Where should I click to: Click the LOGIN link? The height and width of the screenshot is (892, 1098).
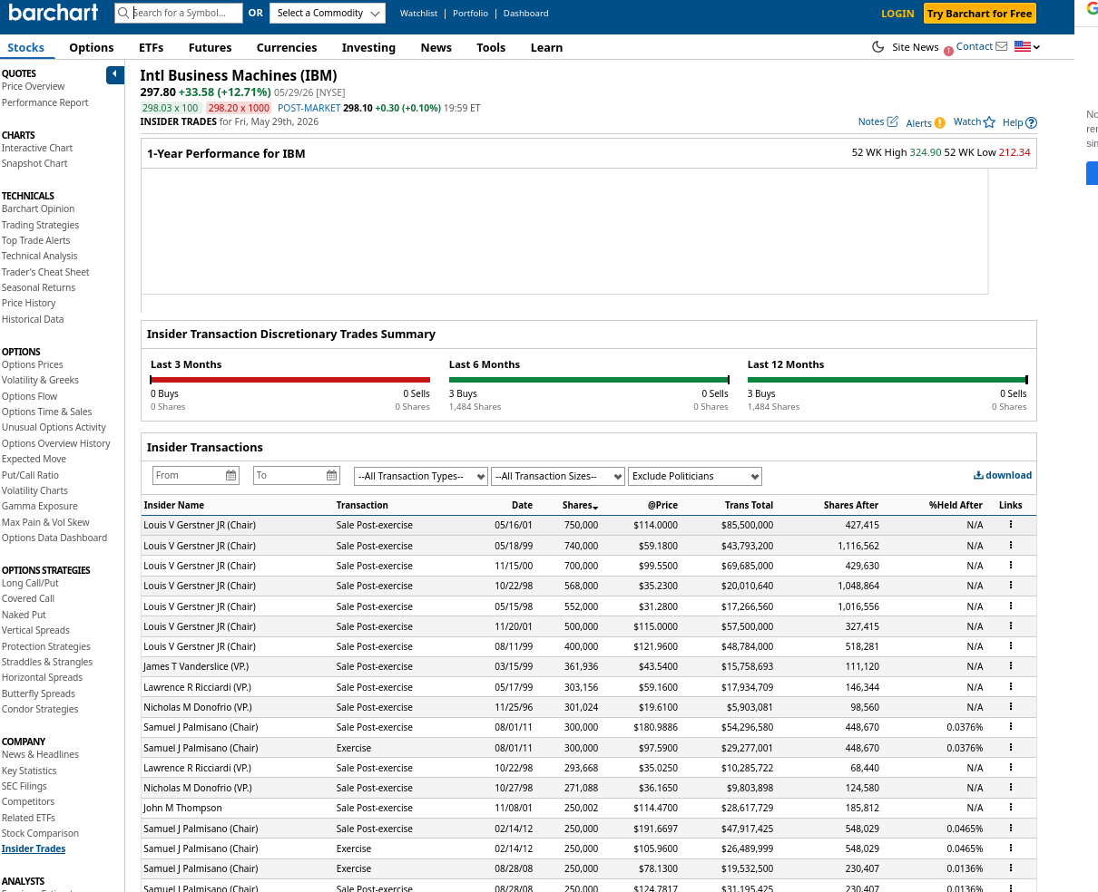(x=897, y=14)
